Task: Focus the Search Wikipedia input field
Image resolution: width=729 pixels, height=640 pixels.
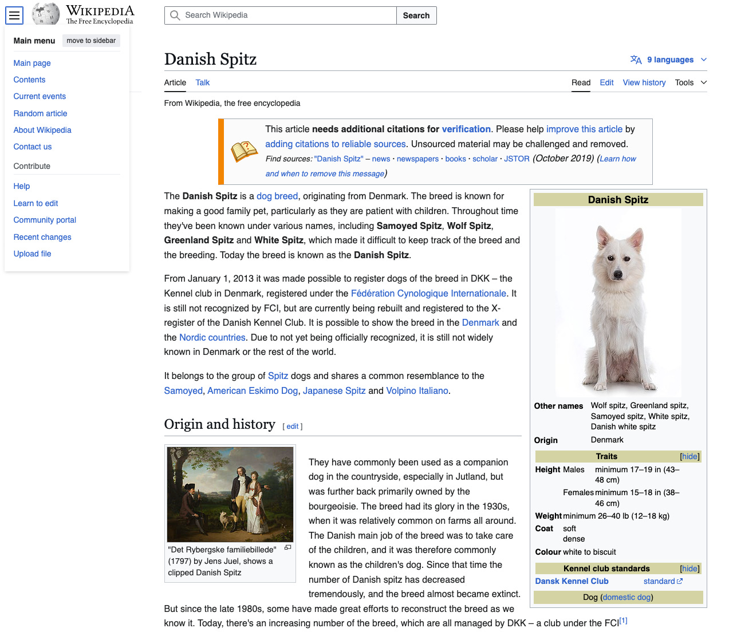Action: click(281, 15)
